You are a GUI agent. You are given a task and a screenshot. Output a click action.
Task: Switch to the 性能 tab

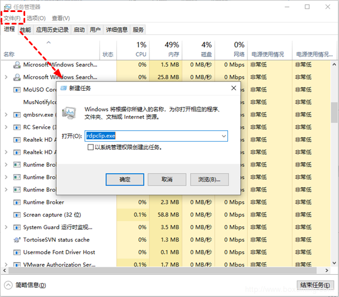(26, 30)
